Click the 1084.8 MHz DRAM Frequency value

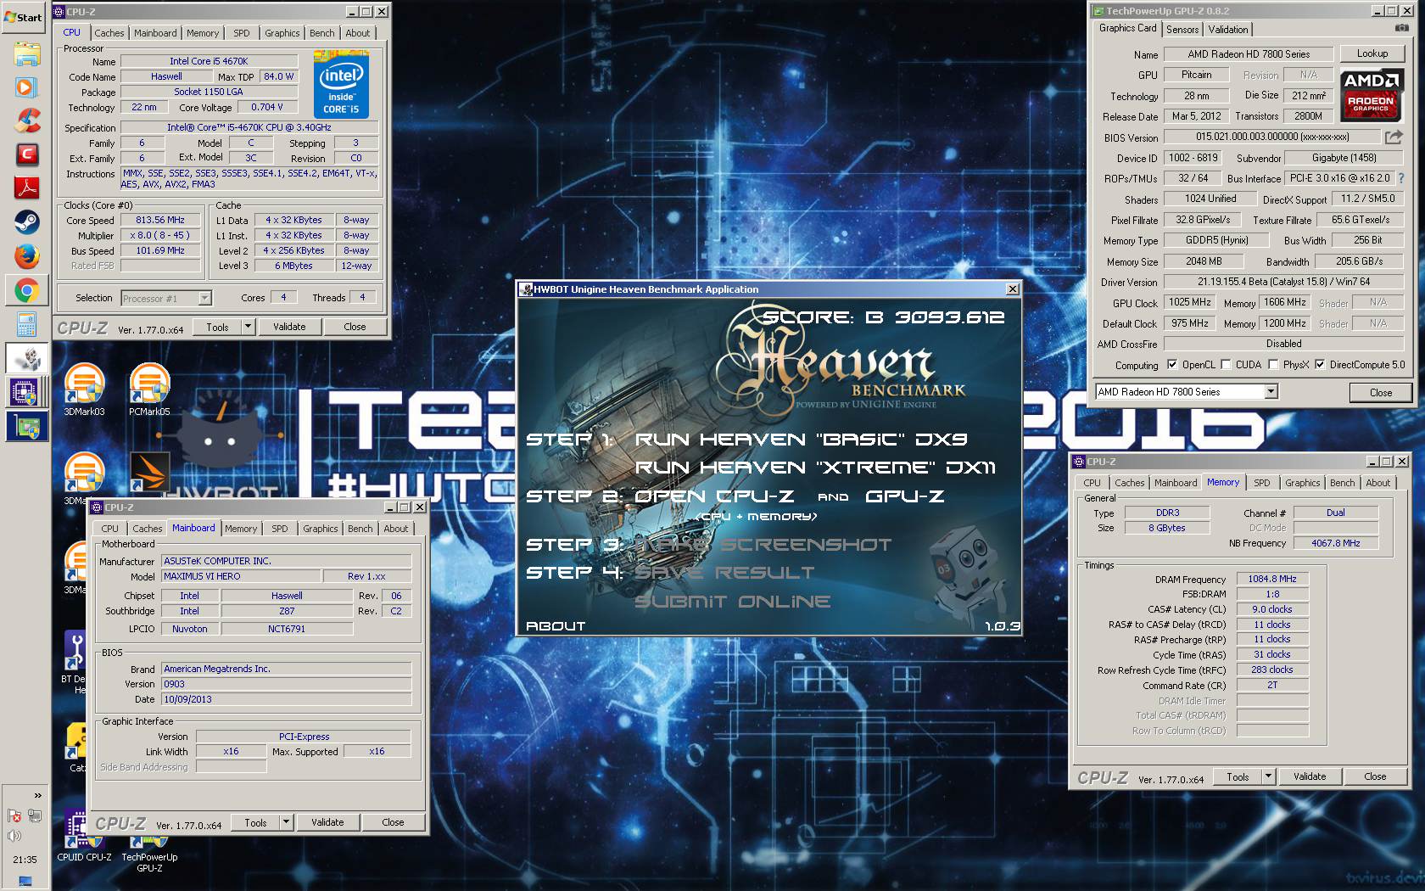point(1272,579)
